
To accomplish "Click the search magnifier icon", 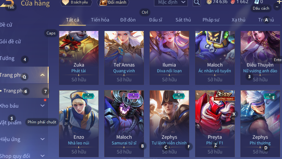I will (x=197, y=2).
